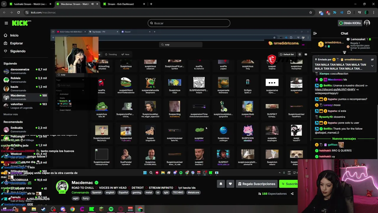Open Robleis followed channel
378x213 pixels.
(x=25, y=80)
